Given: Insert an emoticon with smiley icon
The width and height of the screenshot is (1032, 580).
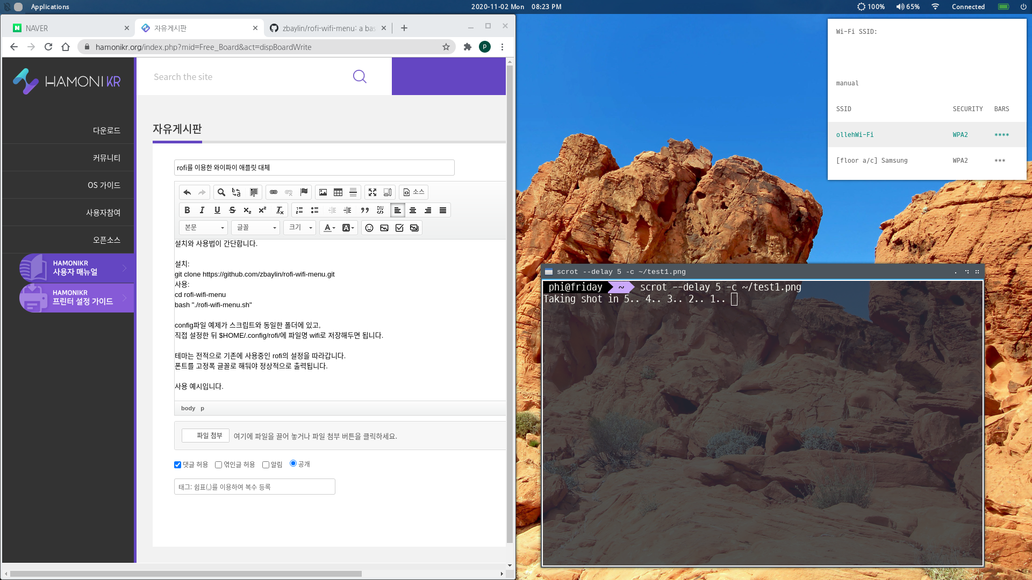Looking at the screenshot, I should tap(369, 228).
